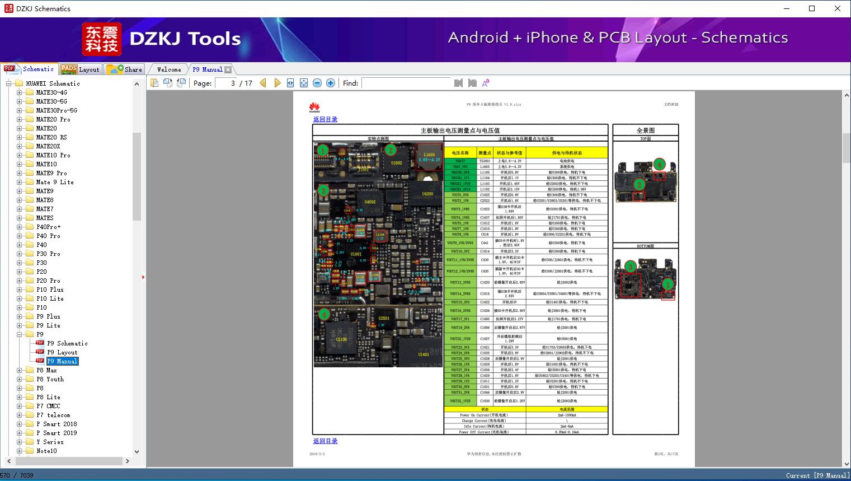This screenshot has width=851, height=481.
Task: Collapse the P9 folder
Action: [x=20, y=334]
